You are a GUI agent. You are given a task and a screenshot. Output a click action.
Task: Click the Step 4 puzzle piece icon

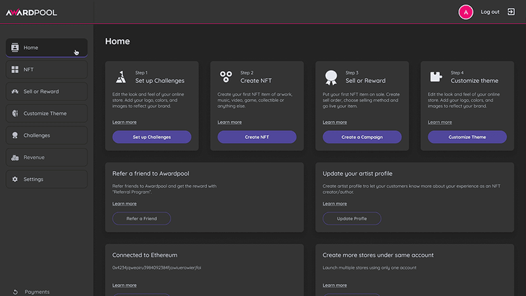[x=436, y=77]
